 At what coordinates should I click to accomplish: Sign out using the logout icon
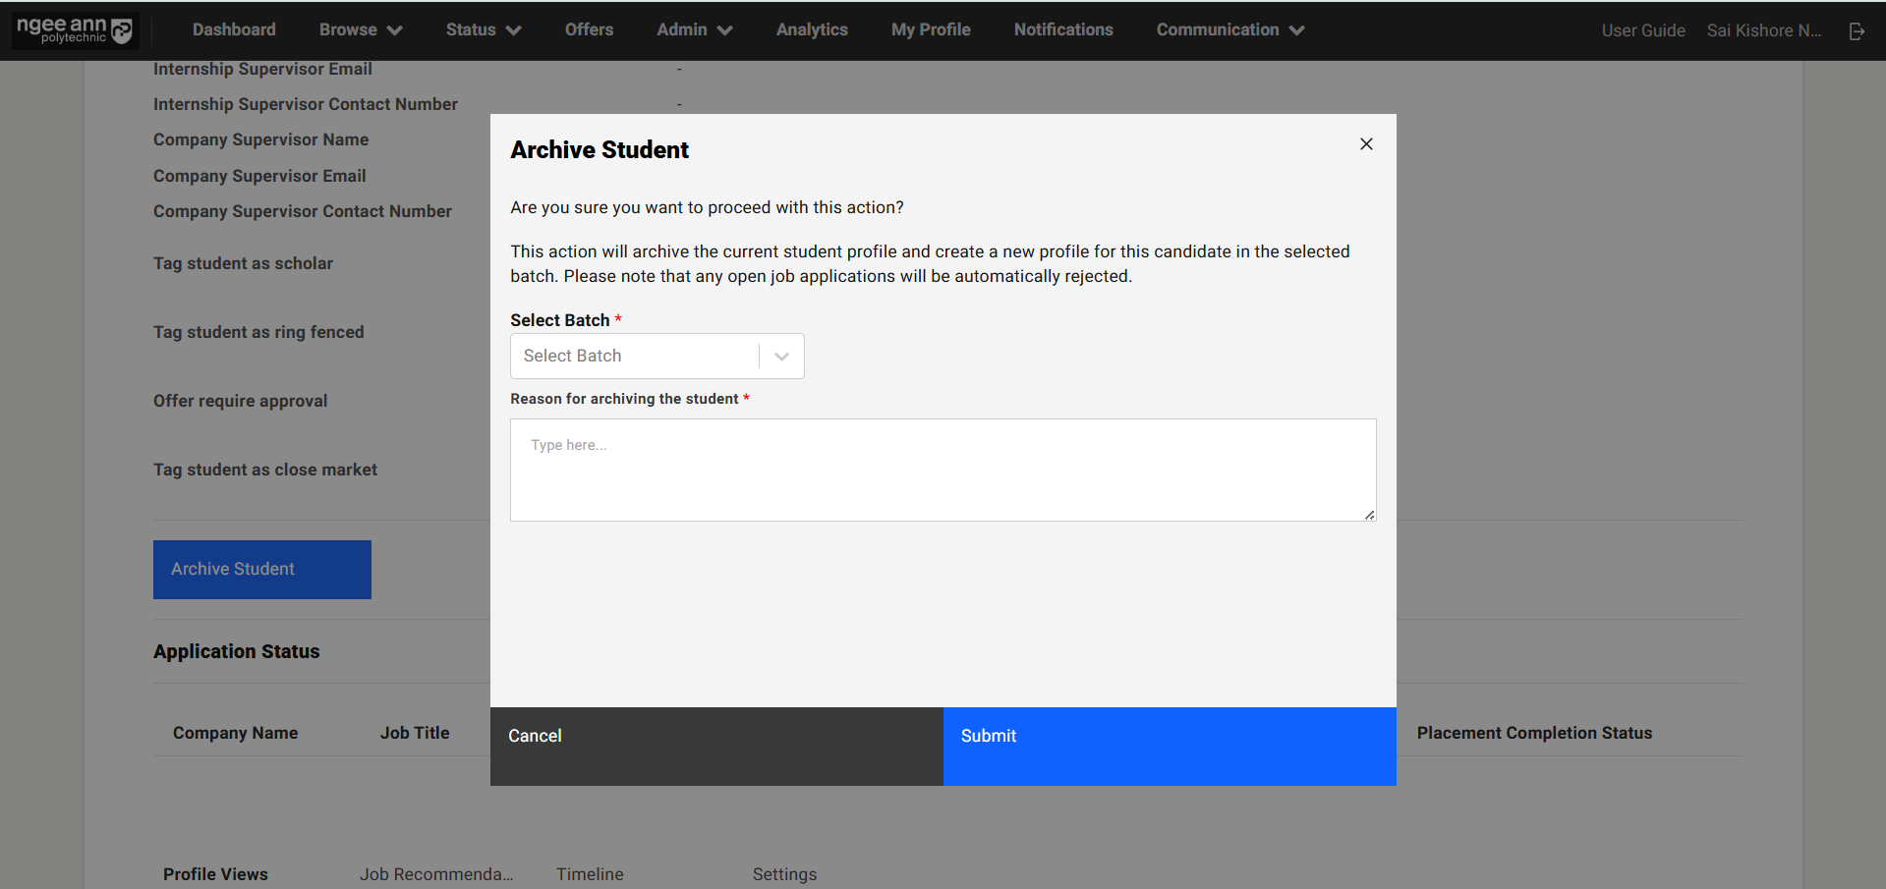[1857, 30]
